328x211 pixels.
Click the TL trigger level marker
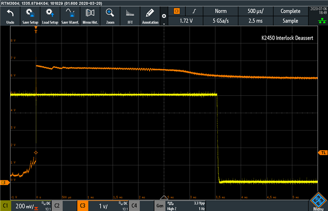tap(323, 153)
